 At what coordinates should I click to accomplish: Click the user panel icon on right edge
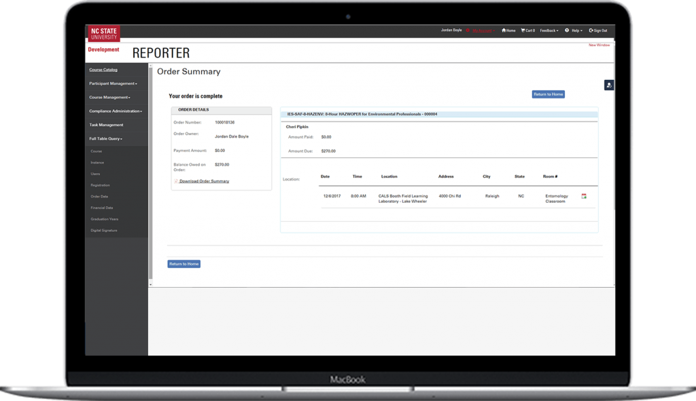[609, 85]
